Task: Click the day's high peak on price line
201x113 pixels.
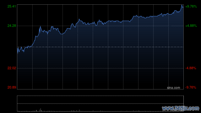Action: pos(182,5)
